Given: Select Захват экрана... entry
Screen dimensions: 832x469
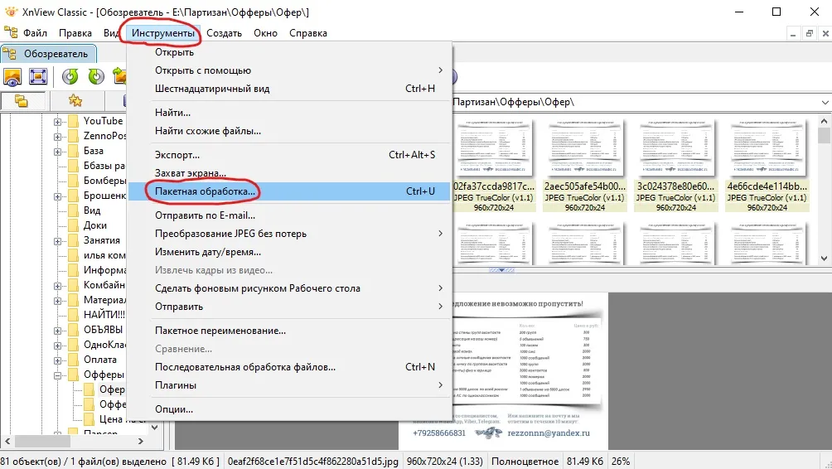Looking at the screenshot, I should (x=290, y=173).
